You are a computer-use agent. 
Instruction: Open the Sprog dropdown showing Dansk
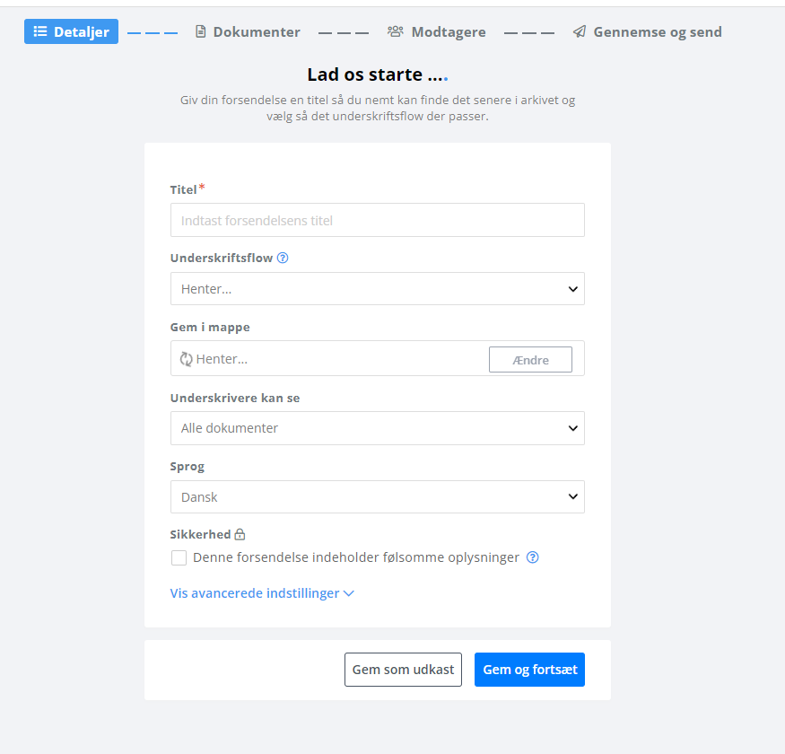pyautogui.click(x=378, y=497)
